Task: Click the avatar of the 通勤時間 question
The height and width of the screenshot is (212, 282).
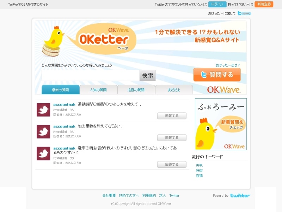Action: pos(43,110)
